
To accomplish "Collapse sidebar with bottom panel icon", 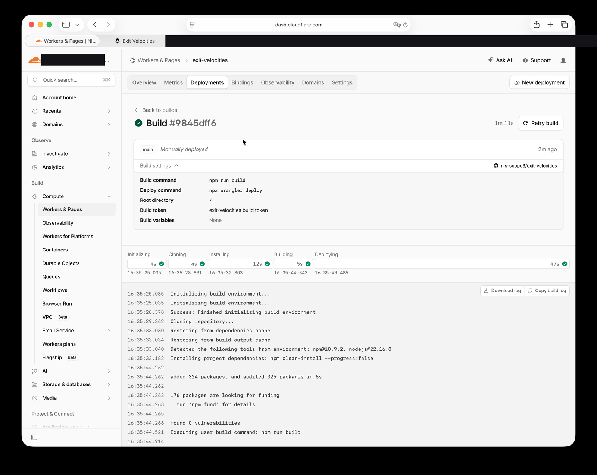I will (34, 437).
